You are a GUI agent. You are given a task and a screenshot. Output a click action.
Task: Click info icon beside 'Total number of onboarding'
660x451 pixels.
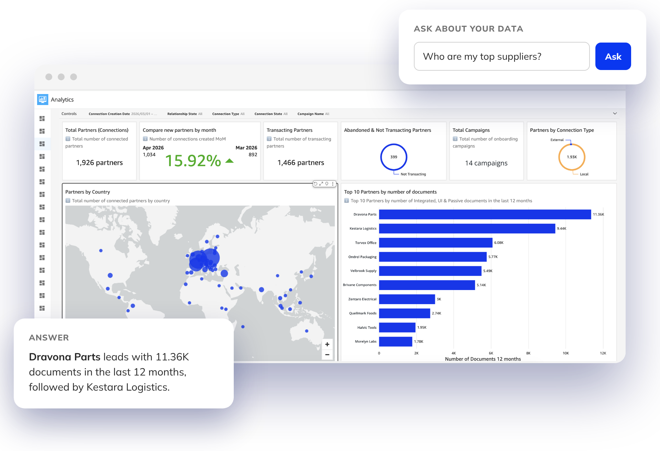[455, 139]
